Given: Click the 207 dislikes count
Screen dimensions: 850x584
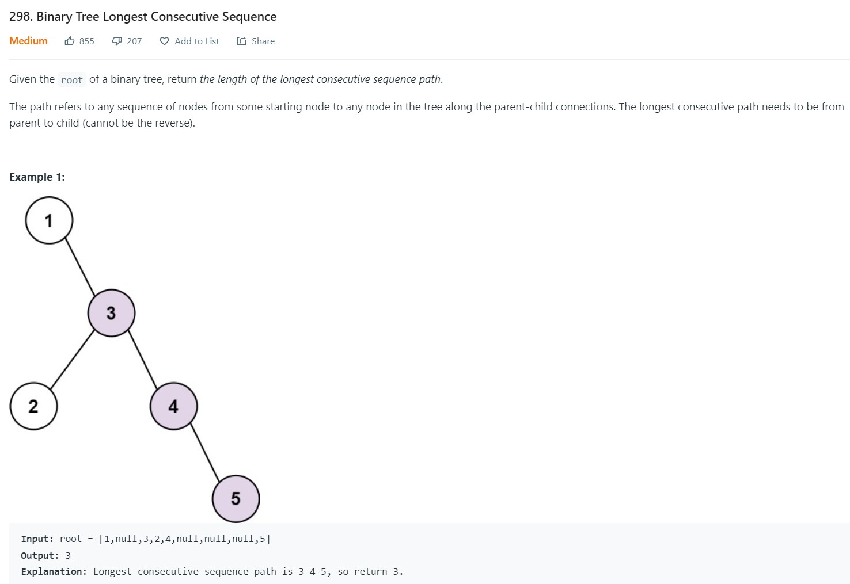Looking at the screenshot, I should coord(134,41).
